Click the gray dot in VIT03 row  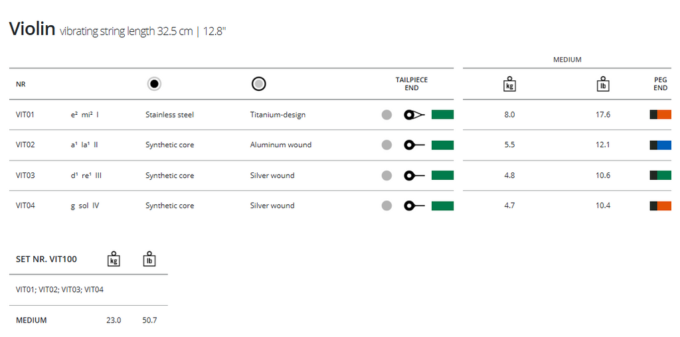pyautogui.click(x=387, y=175)
